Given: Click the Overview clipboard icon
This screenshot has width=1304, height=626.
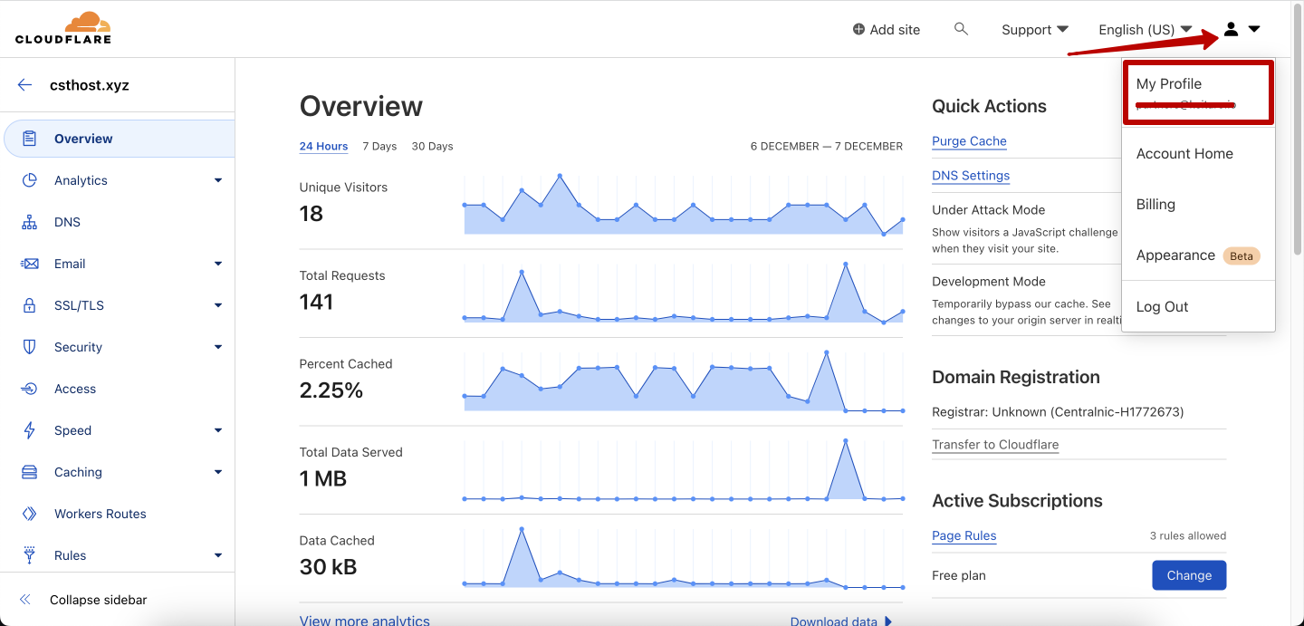Looking at the screenshot, I should click(x=30, y=139).
